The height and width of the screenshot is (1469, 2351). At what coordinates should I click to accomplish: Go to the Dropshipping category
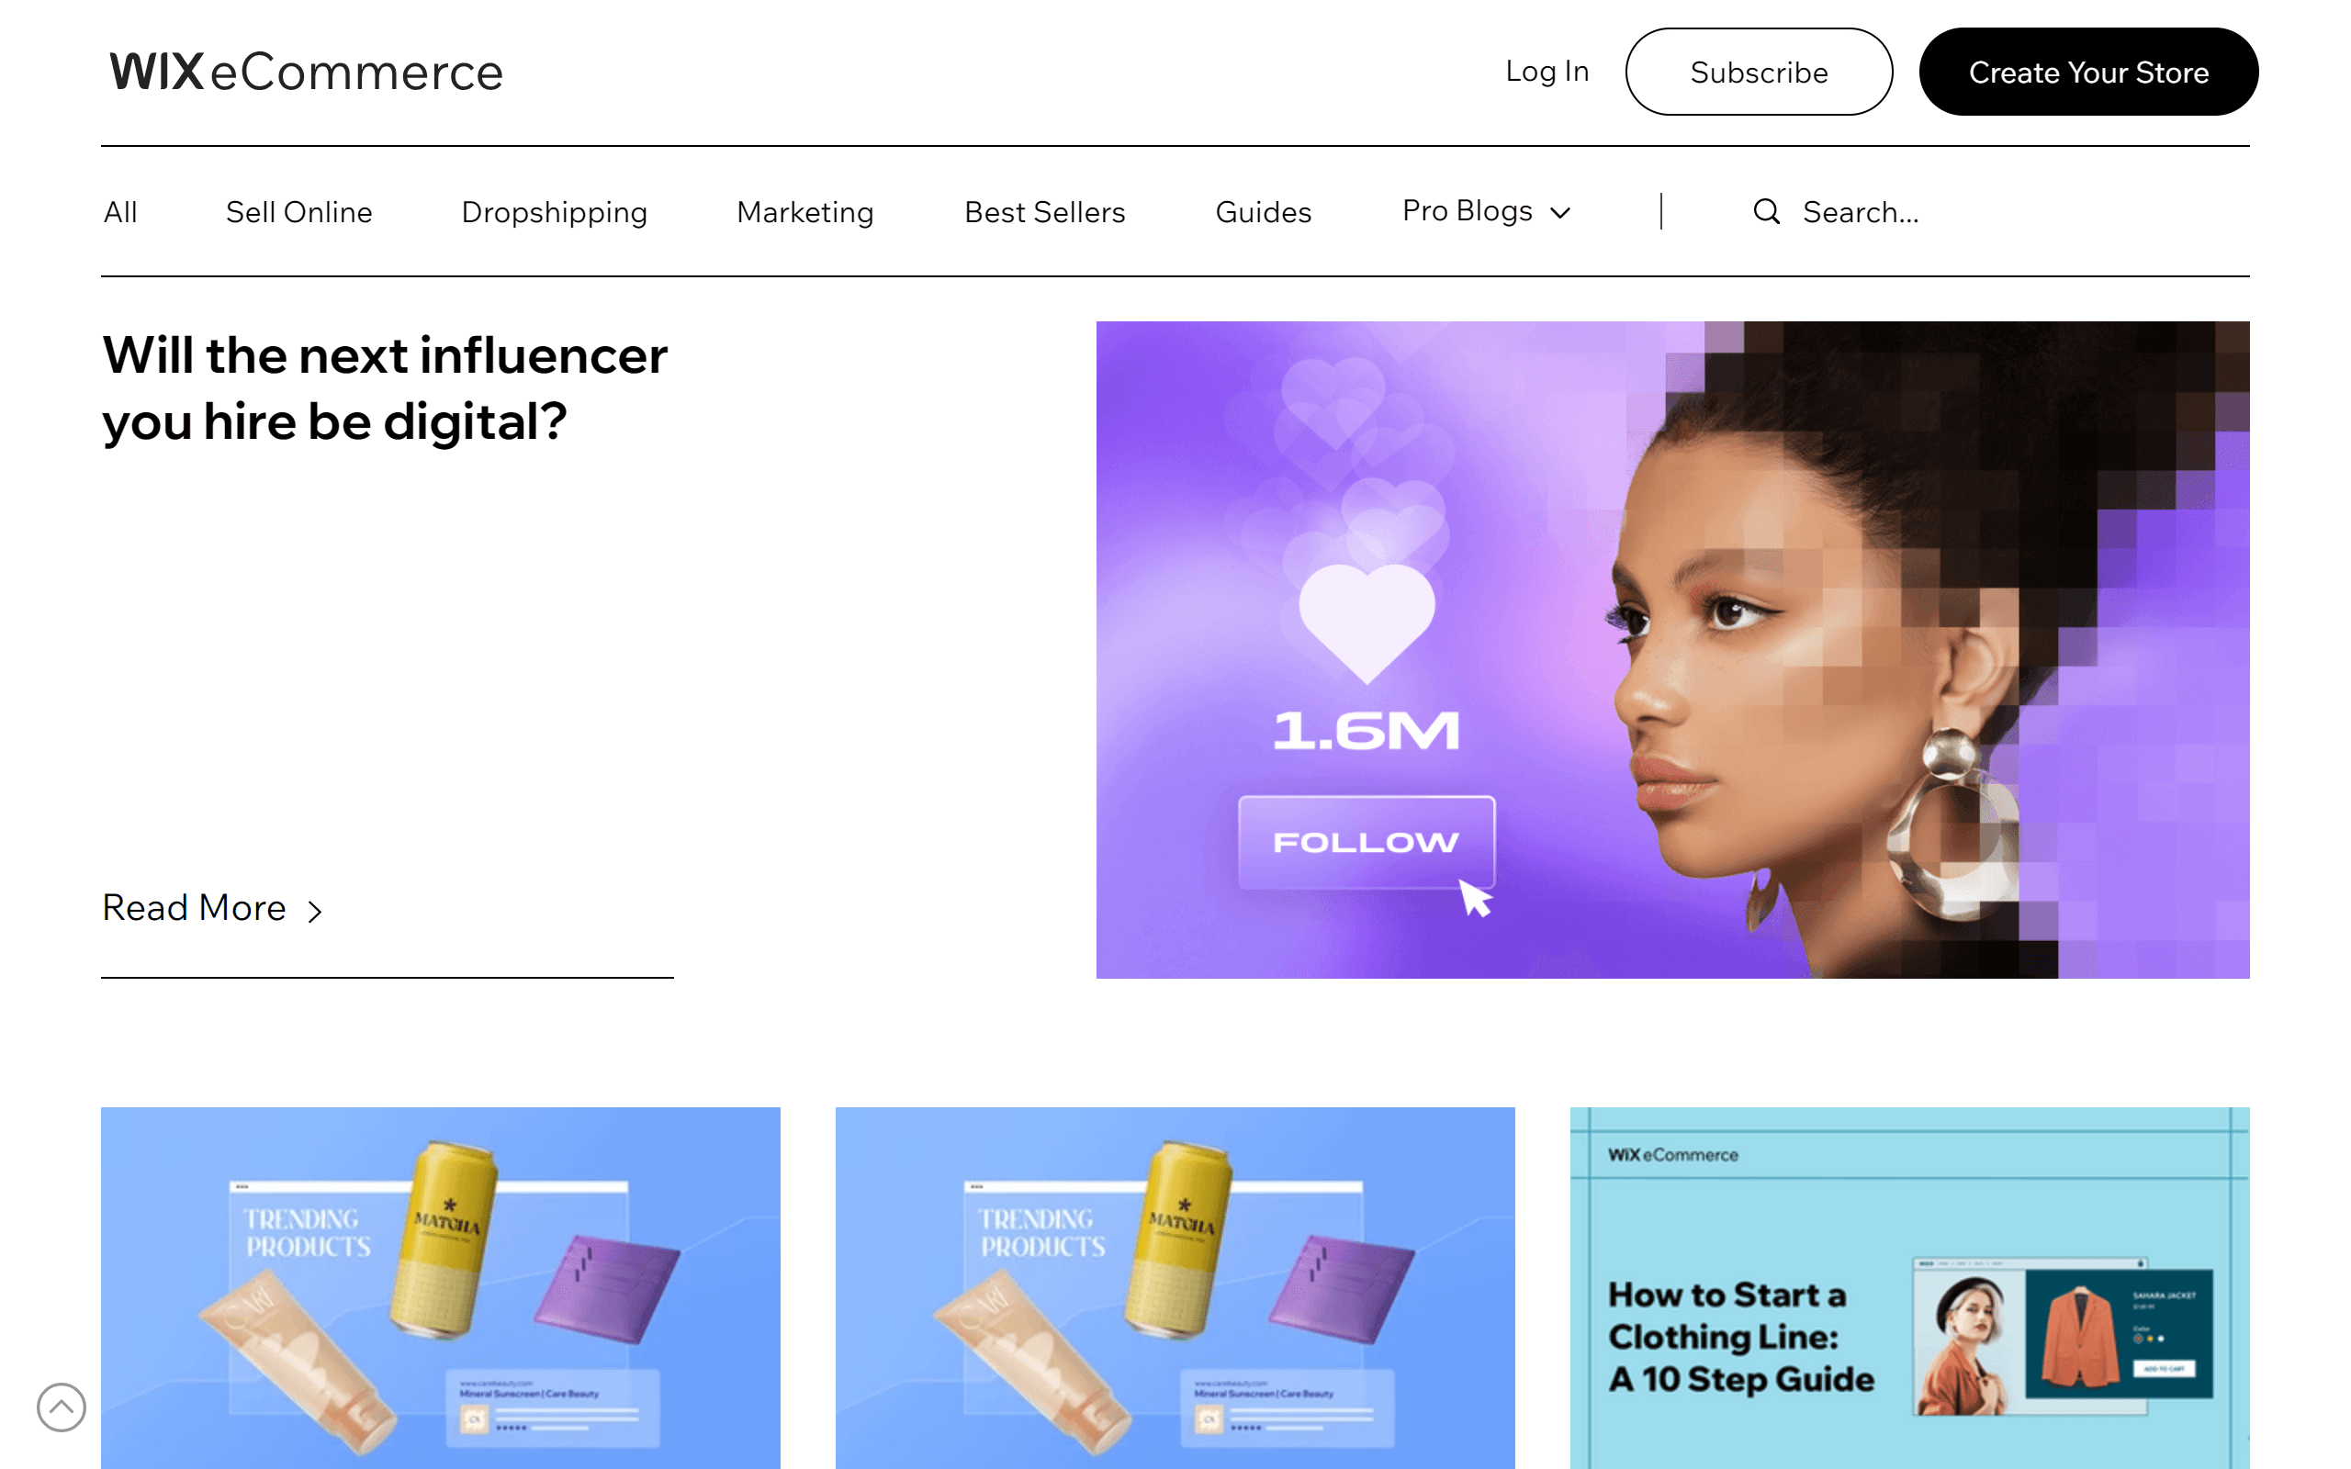(x=554, y=212)
